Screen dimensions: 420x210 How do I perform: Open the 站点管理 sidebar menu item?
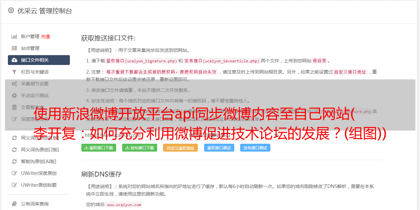(x=39, y=48)
